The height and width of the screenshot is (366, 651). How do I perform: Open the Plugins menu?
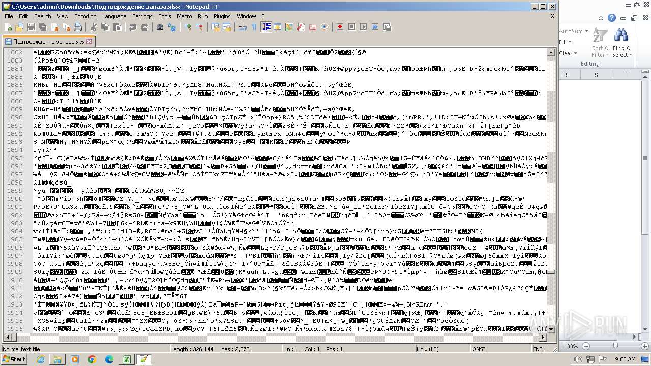click(222, 16)
